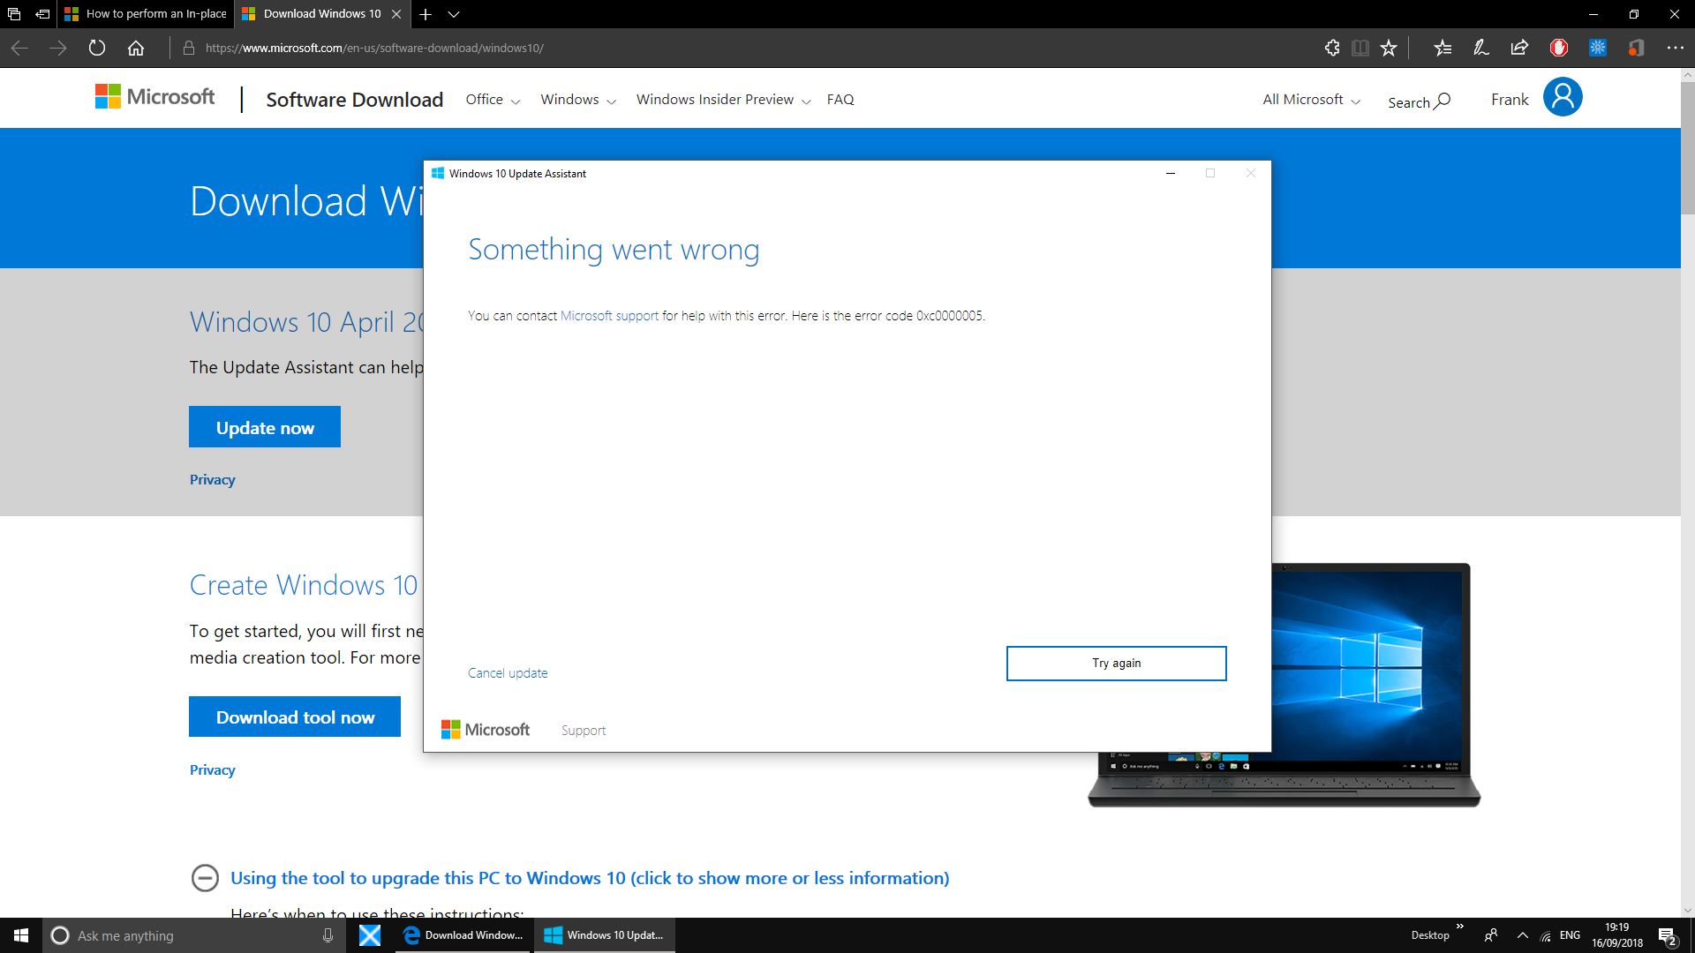Click the Reading list book icon
The width and height of the screenshot is (1695, 953).
click(1360, 49)
